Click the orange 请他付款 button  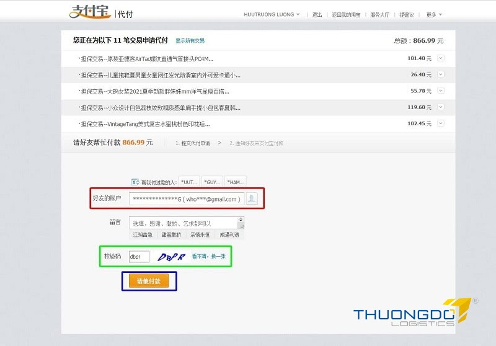149,281
